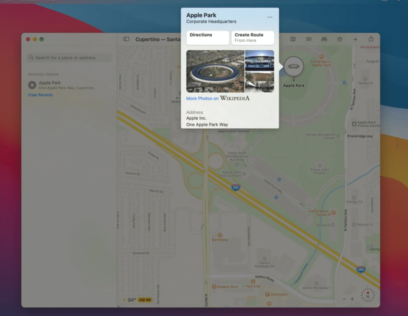Click the search for a place field

tap(69, 58)
